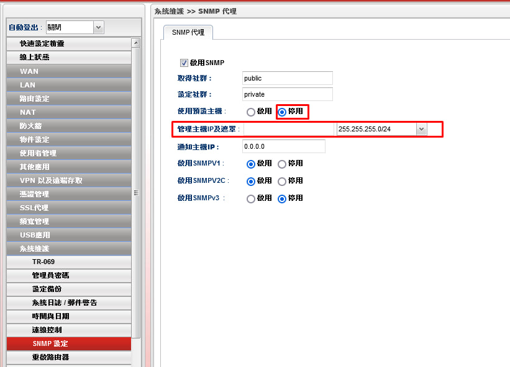Click the 取得社群 public input field
Screen dimensions: 510x367
(287, 78)
